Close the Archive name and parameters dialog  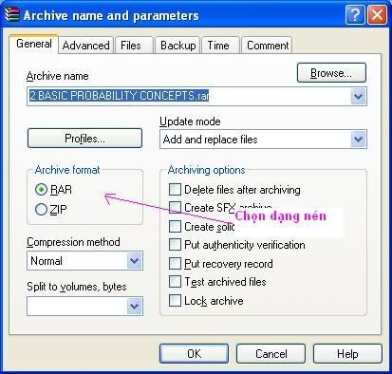(x=377, y=14)
